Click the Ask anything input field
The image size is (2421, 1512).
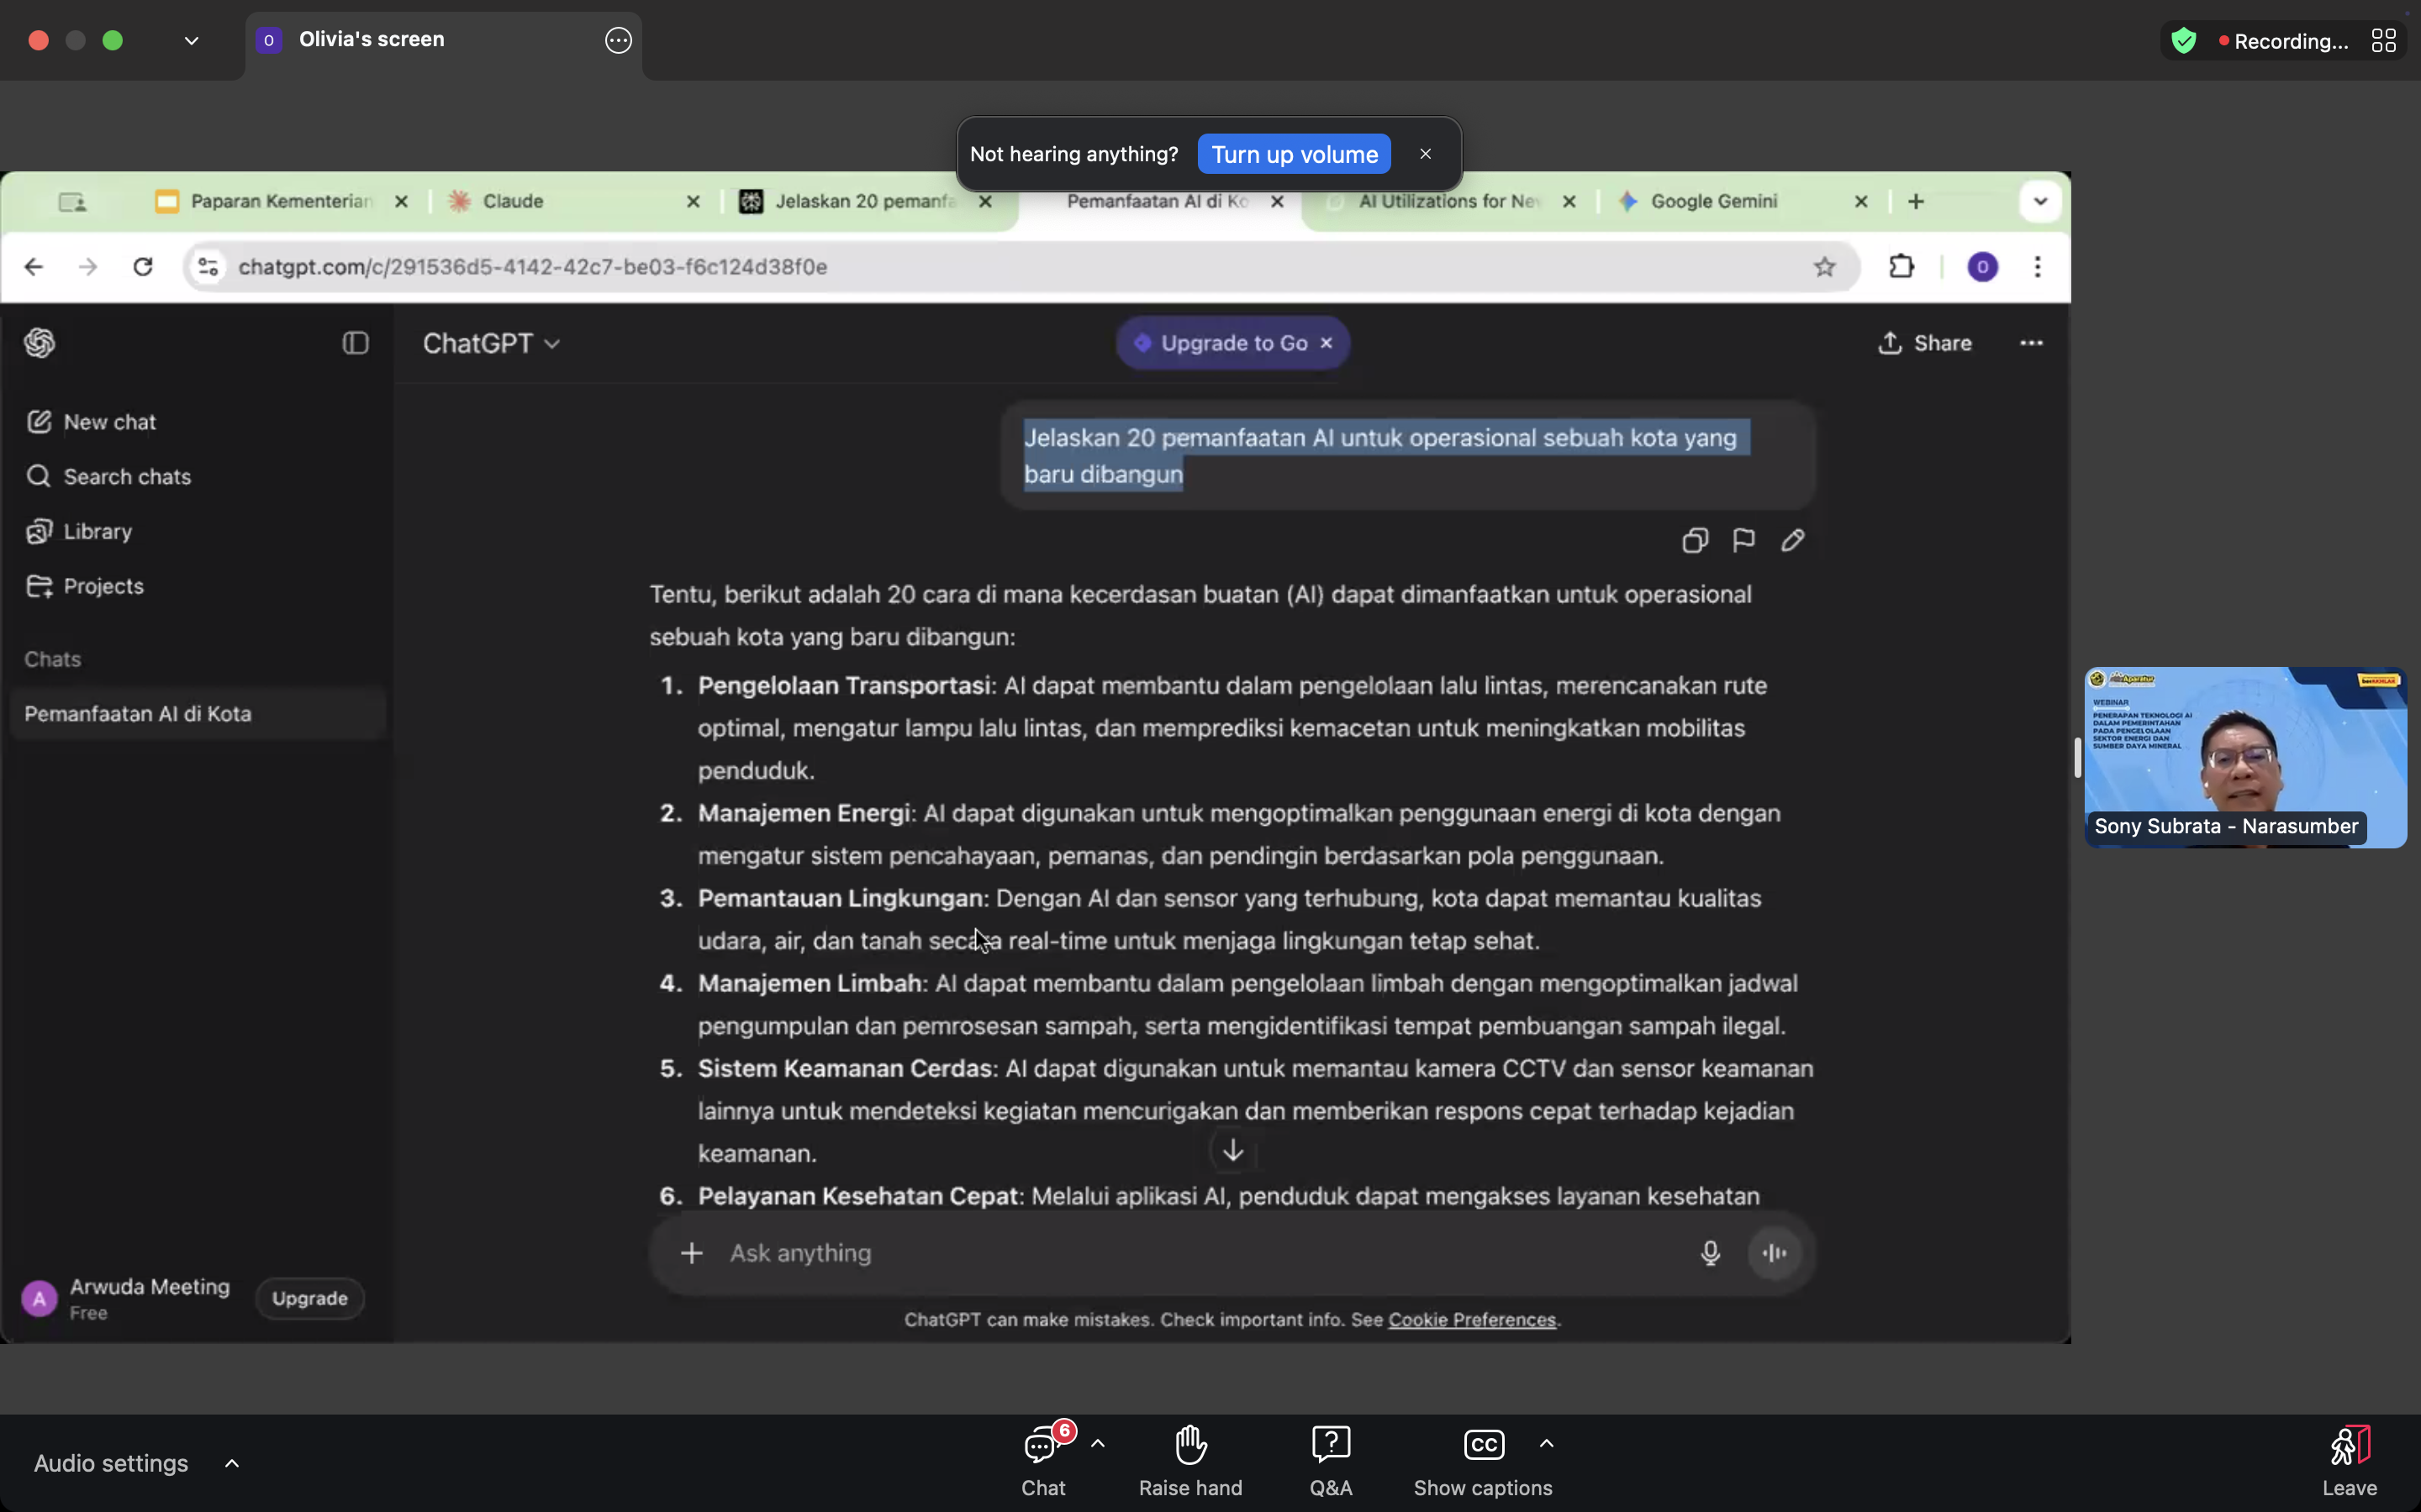click(1200, 1253)
